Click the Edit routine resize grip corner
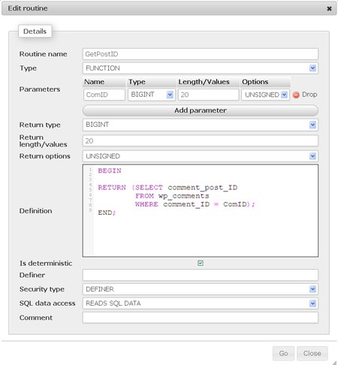The height and width of the screenshot is (365, 338). click(x=335, y=363)
